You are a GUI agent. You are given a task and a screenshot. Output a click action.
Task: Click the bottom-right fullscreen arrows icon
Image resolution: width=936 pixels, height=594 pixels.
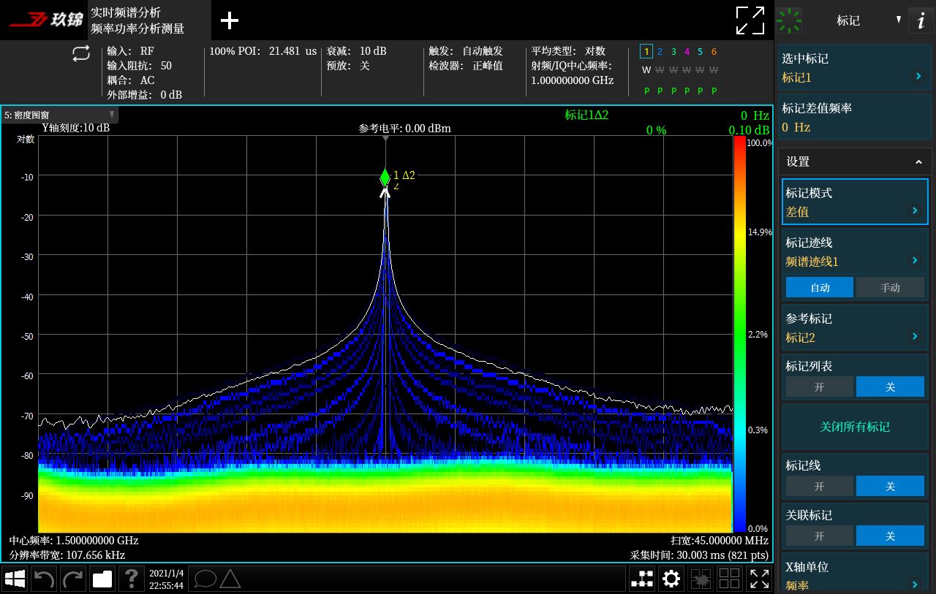point(759,579)
